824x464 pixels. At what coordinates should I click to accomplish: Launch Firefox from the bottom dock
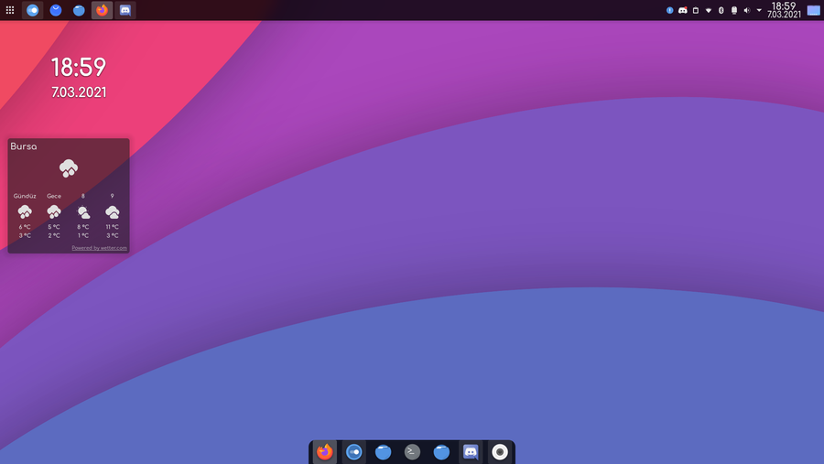(325, 451)
